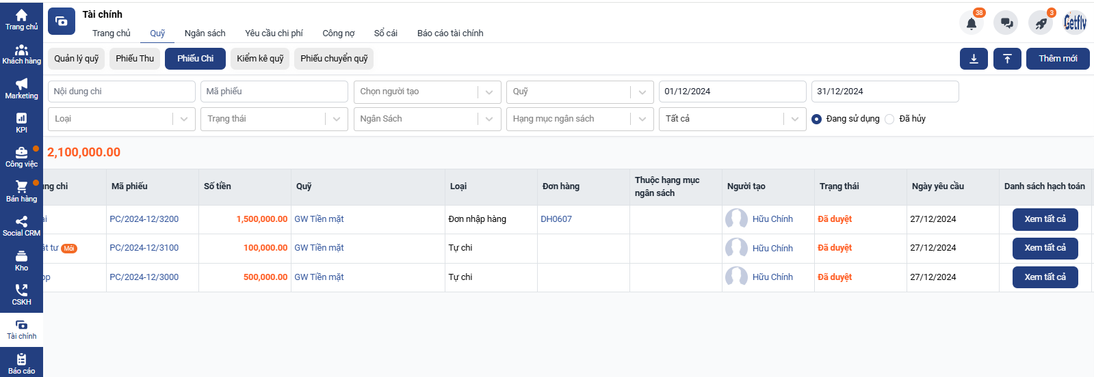Click the Thêm mới button
1094x377 pixels.
(x=1058, y=59)
